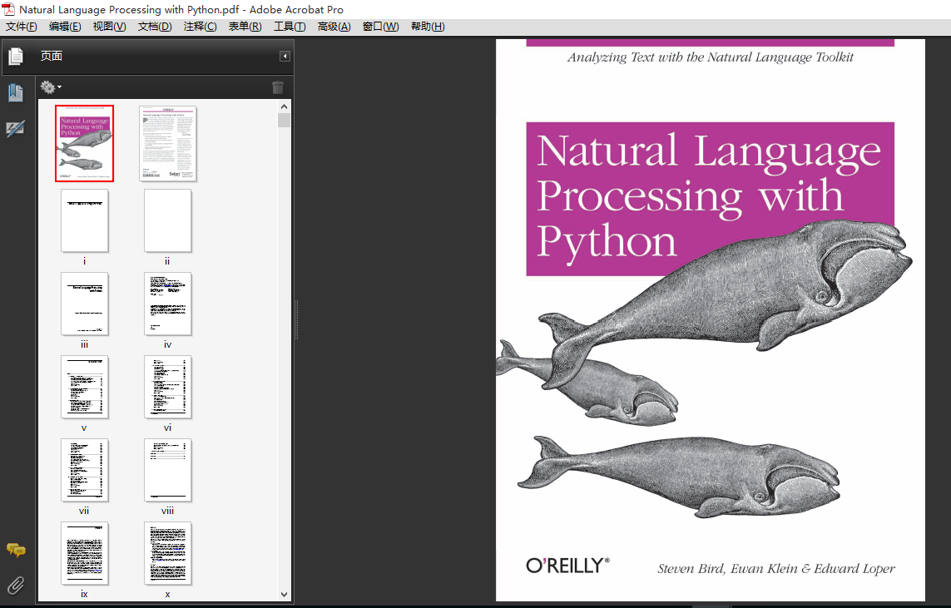Open the 表单(R) menu

point(245,27)
